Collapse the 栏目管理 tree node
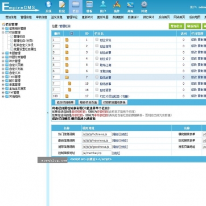 pos(3,32)
